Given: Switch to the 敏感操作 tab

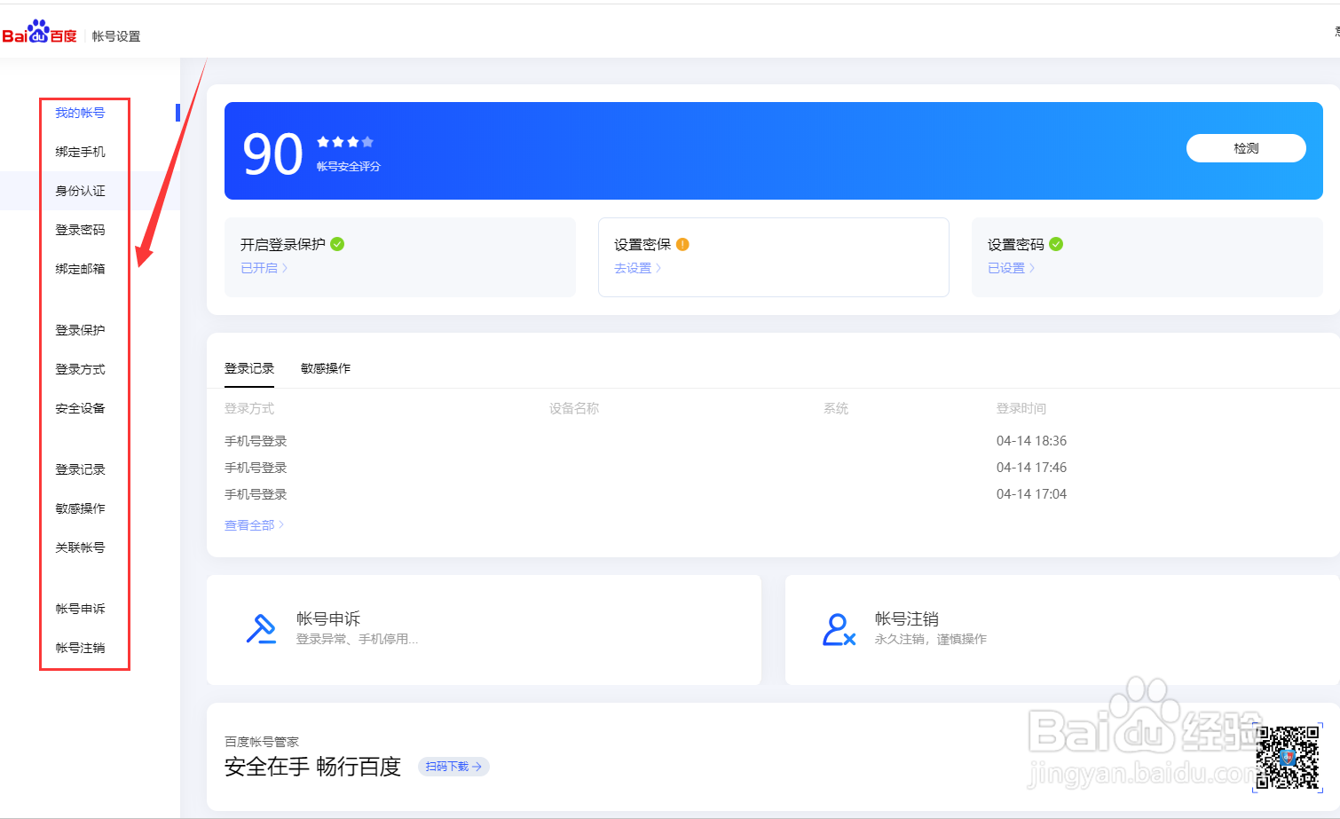Looking at the screenshot, I should coord(325,367).
